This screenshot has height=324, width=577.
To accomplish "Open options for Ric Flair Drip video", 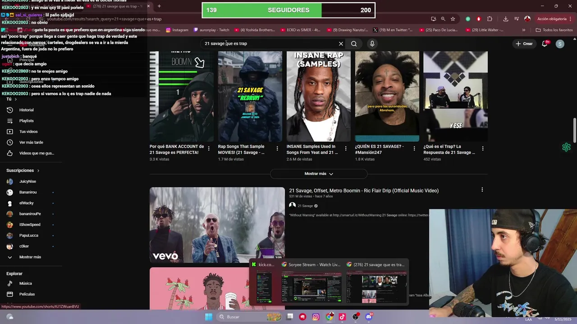I will 482,190.
